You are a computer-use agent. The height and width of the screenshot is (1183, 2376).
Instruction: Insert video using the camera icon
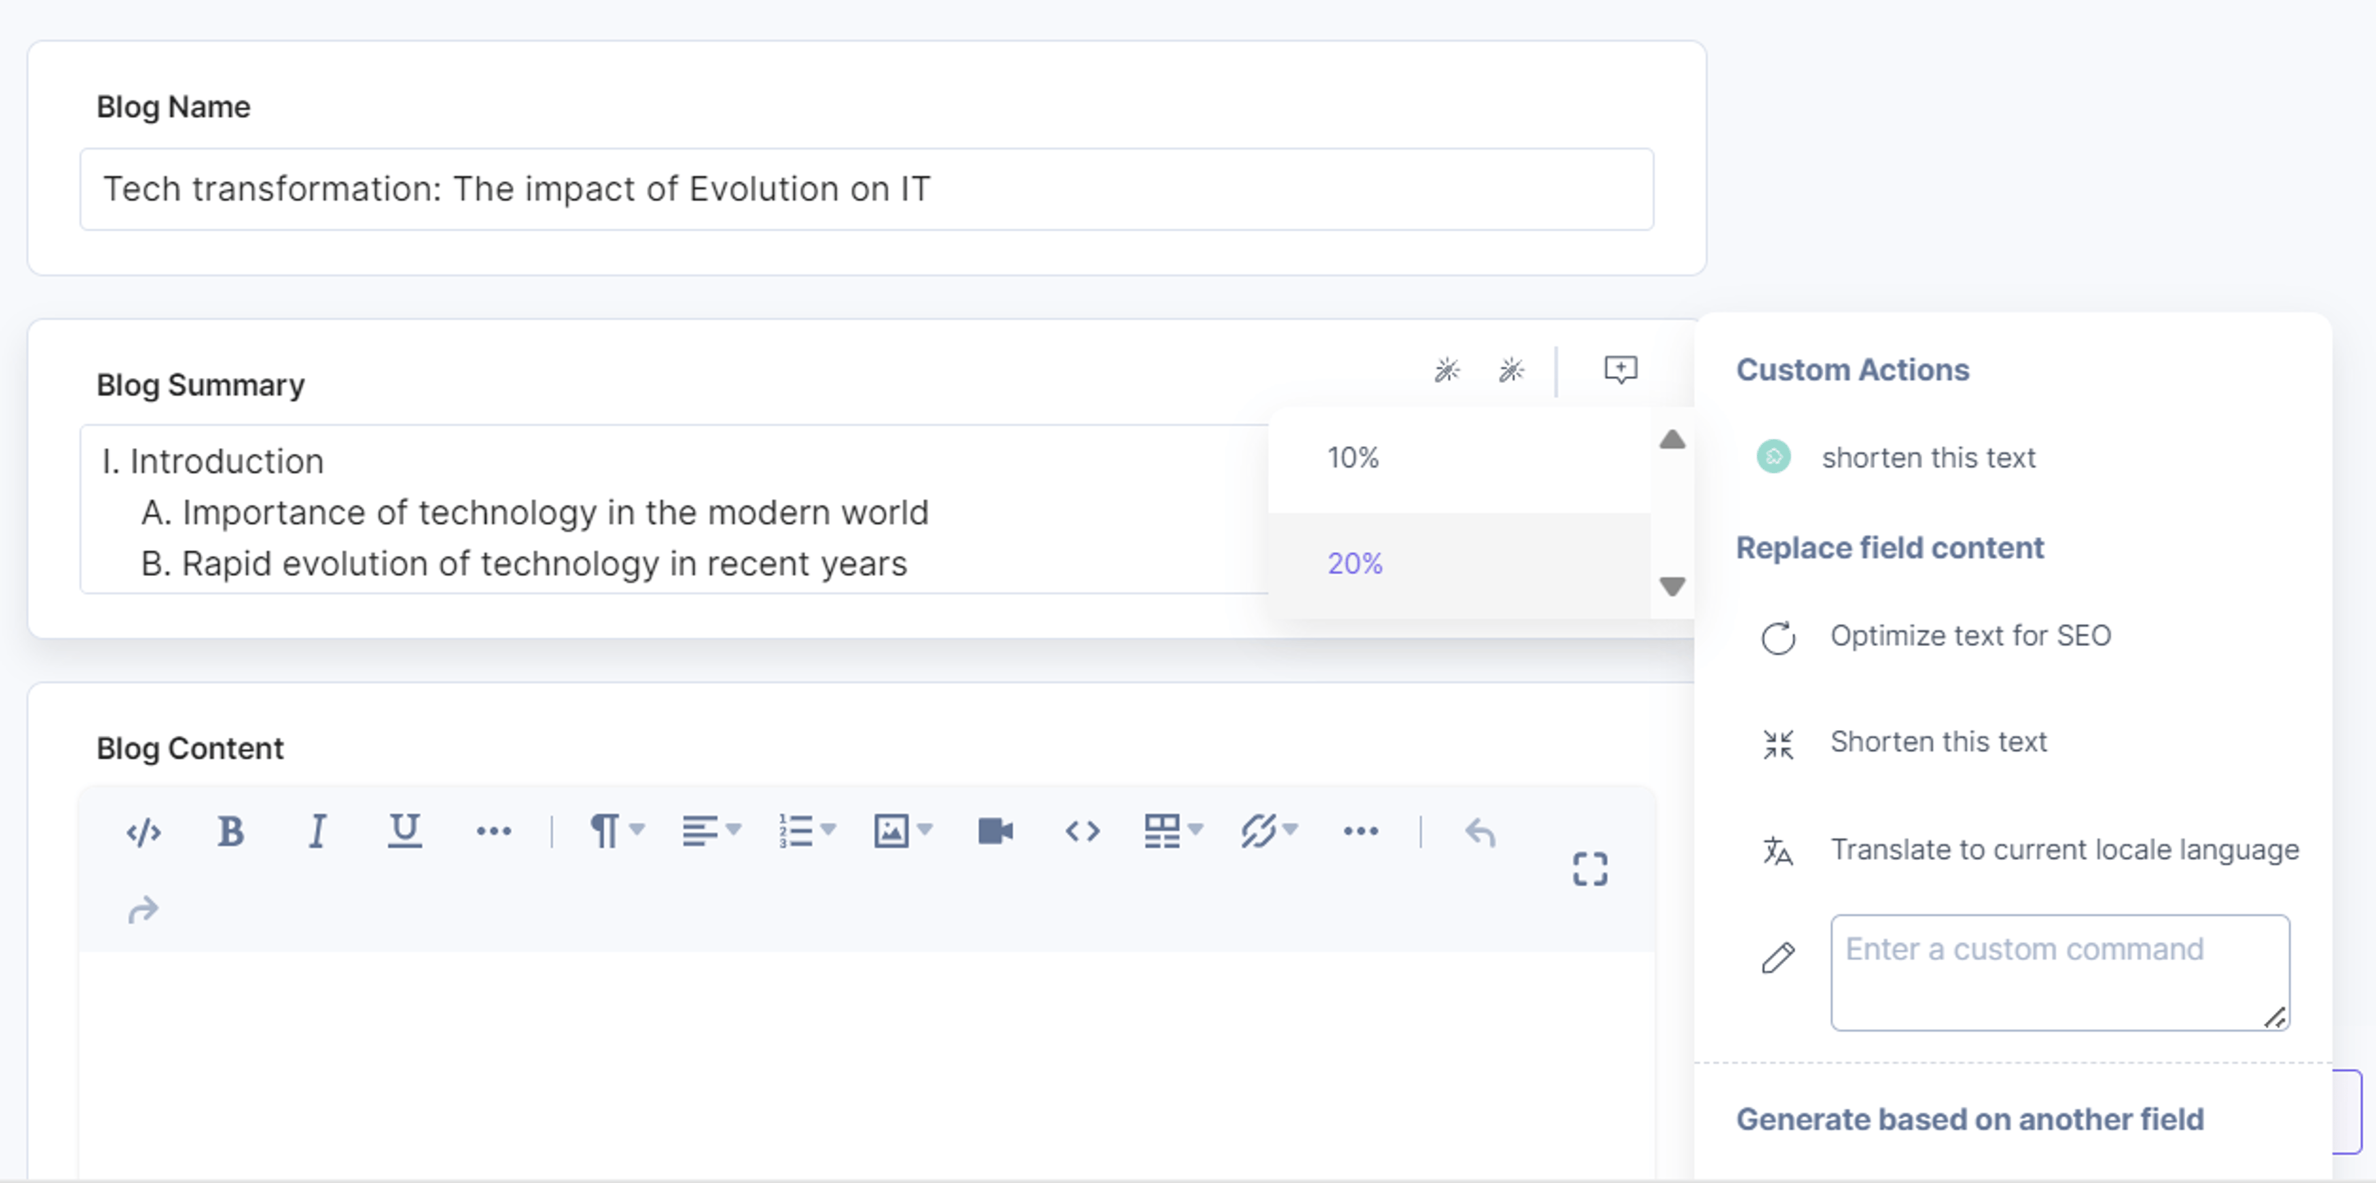995,832
